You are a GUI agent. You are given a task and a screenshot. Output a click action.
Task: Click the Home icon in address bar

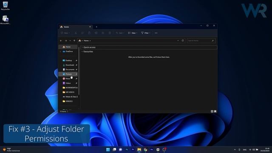click(79, 41)
